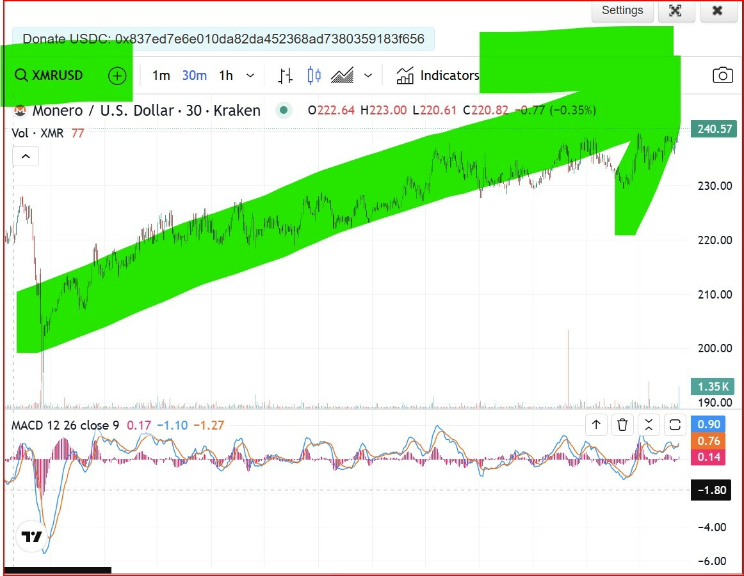Click the green market status indicator
Image resolution: width=744 pixels, height=576 pixels.
coord(283,110)
